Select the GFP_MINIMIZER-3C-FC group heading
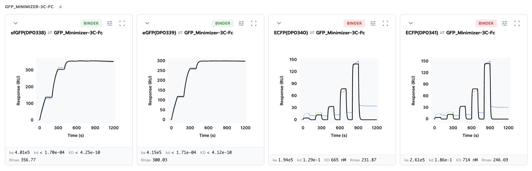This screenshot has width=532, height=171. pyautogui.click(x=29, y=7)
